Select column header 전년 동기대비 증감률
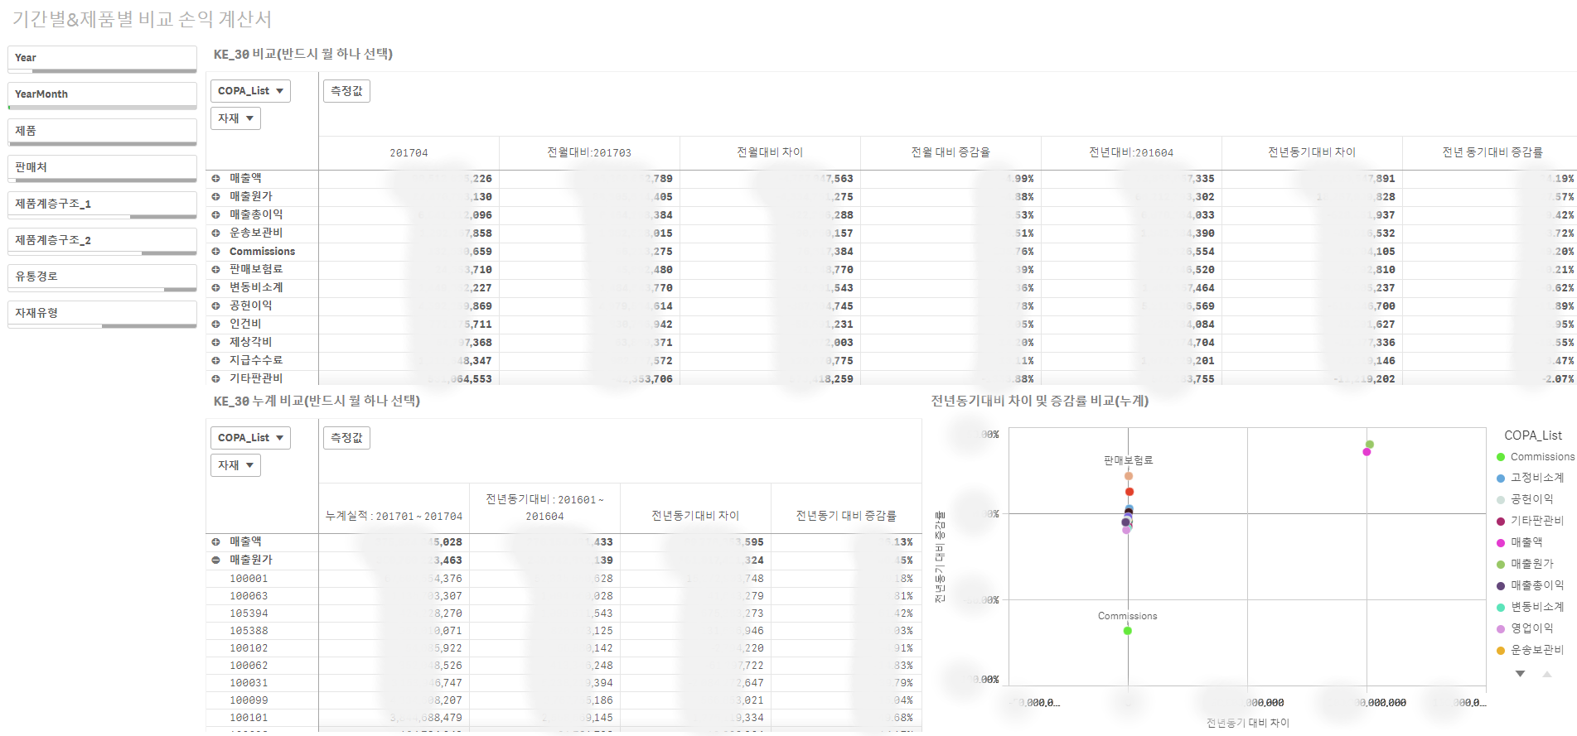The height and width of the screenshot is (736, 1577). tap(1492, 153)
